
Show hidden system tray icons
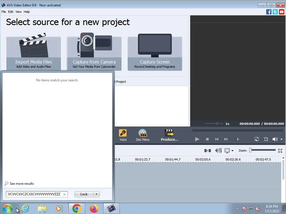tap(237, 209)
